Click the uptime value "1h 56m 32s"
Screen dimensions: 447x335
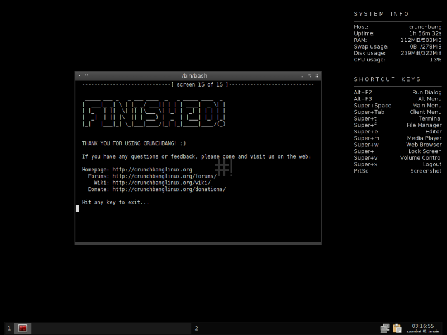coord(425,33)
